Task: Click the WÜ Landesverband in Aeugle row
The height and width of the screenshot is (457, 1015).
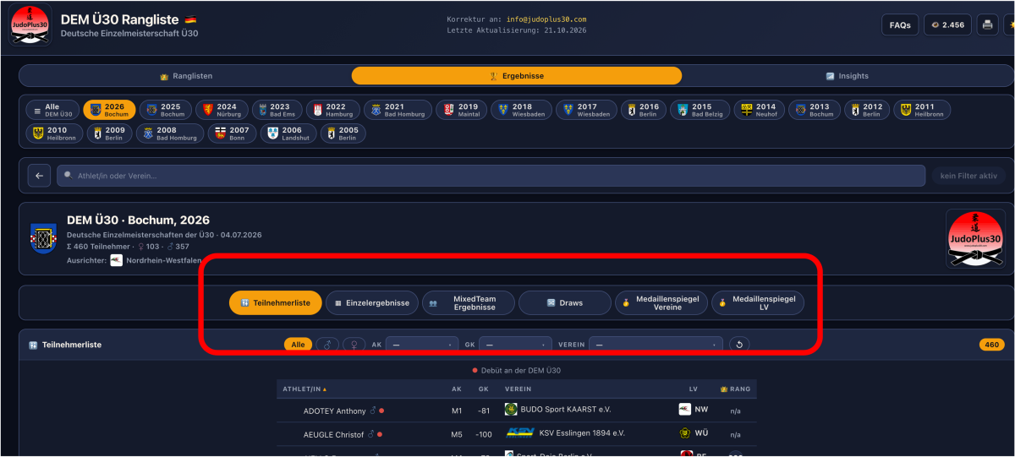Action: pyautogui.click(x=694, y=433)
